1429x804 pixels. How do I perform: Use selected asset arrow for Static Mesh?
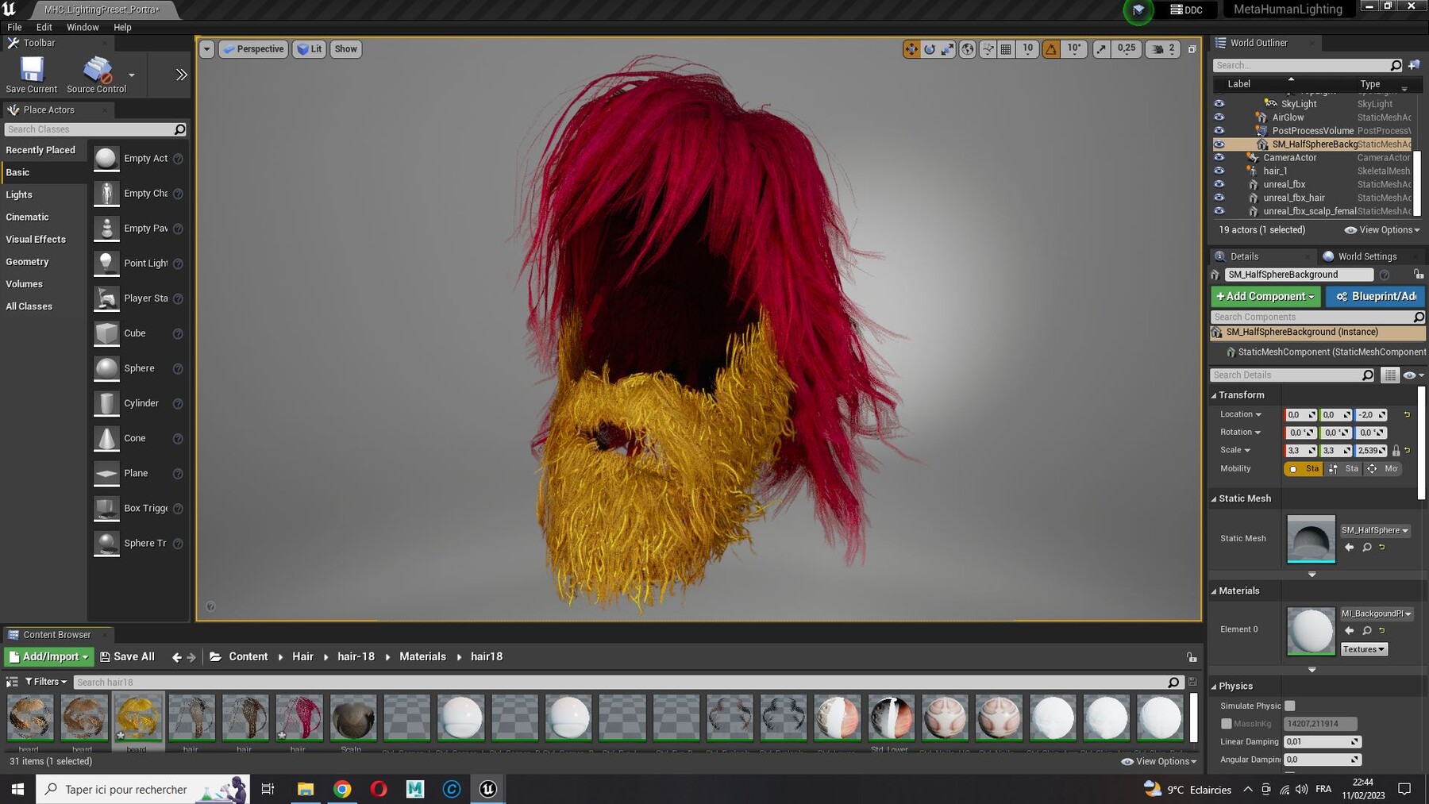(1349, 548)
